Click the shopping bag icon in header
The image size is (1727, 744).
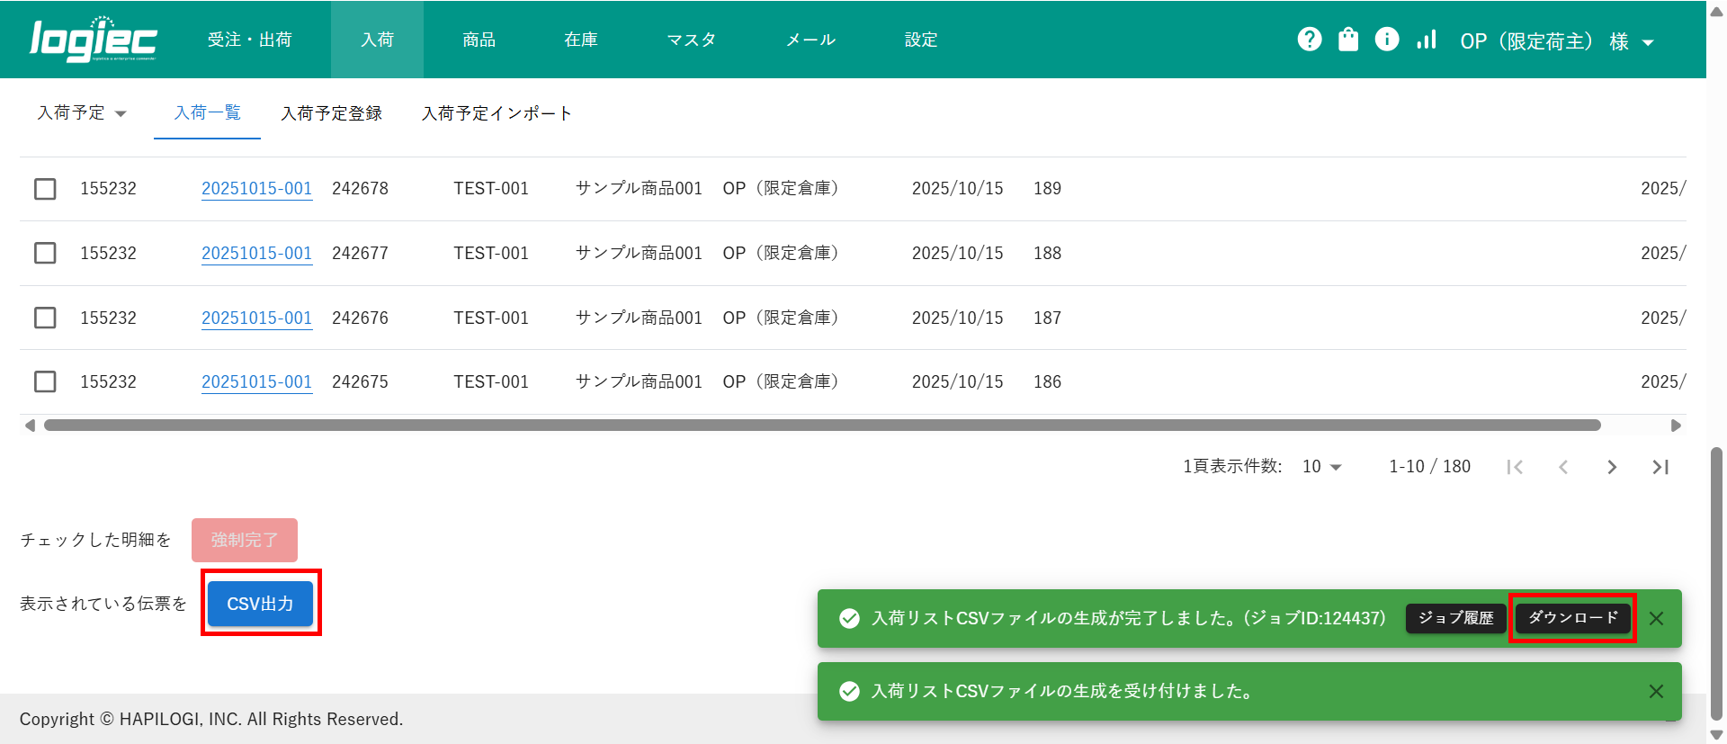1348,40
